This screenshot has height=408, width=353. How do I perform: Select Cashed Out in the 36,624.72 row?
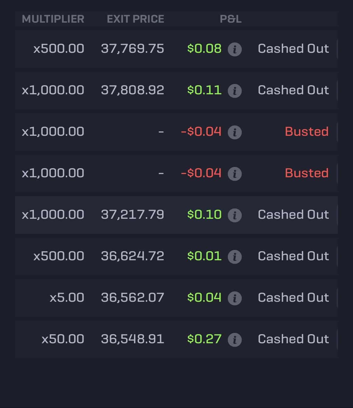[x=293, y=256]
